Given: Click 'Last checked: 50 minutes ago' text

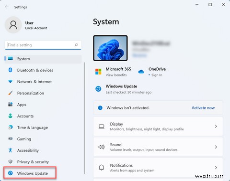Looking at the screenshot, I should pos(128,92).
